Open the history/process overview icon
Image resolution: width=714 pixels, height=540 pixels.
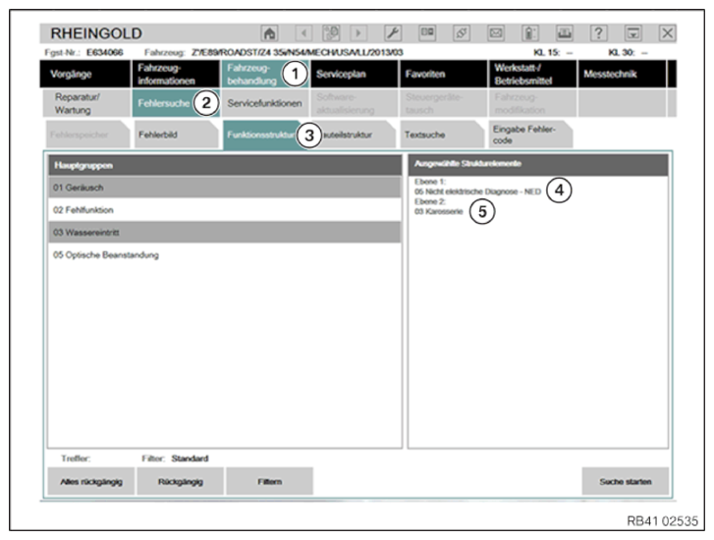(331, 33)
